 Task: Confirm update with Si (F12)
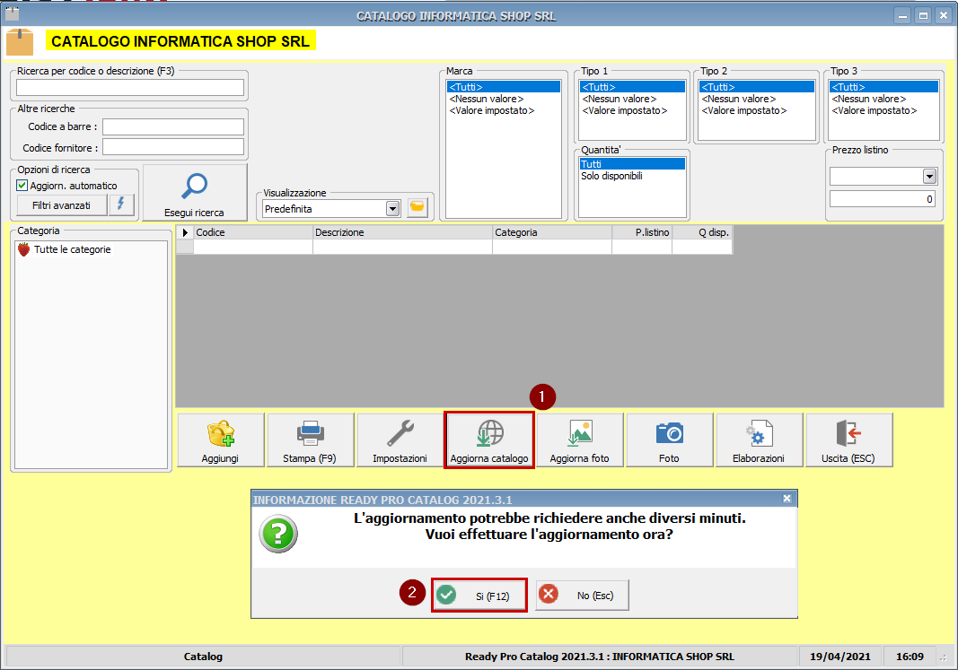click(479, 595)
